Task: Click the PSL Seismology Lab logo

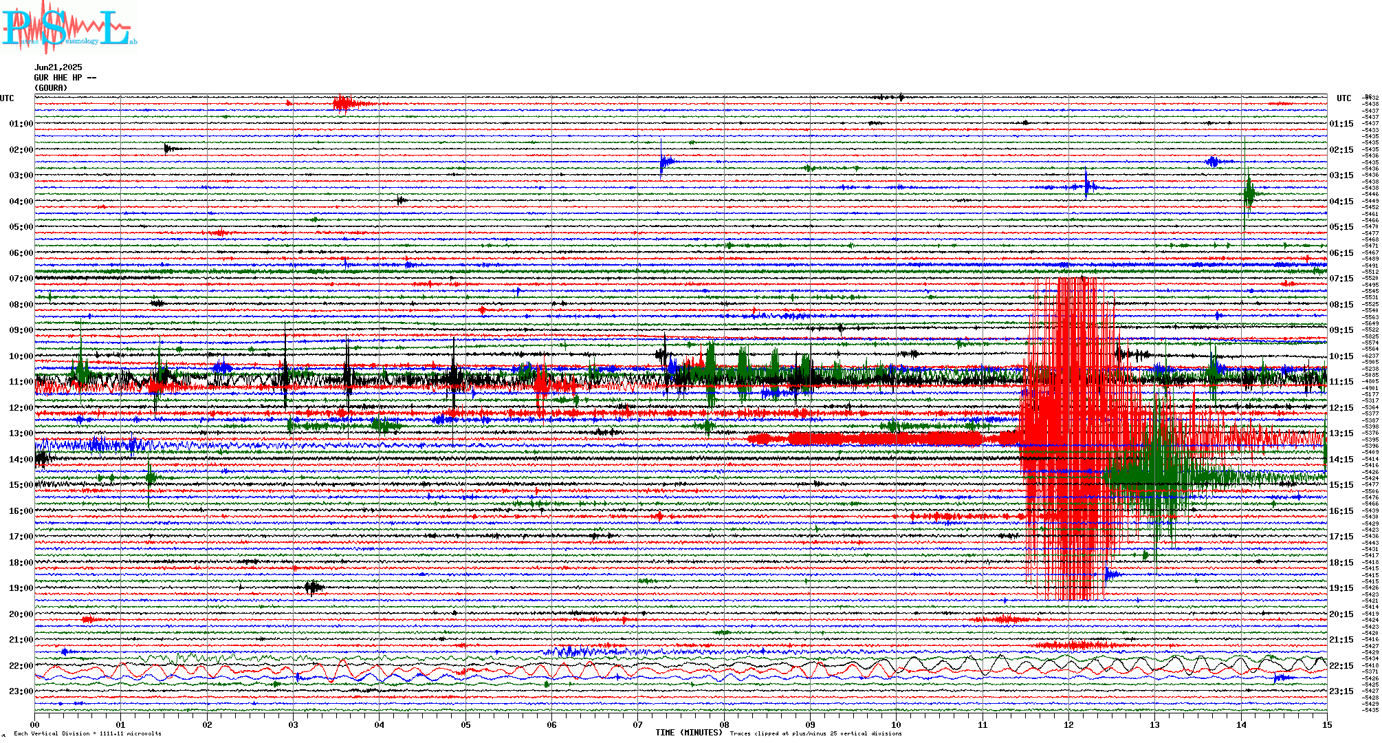Action: click(x=69, y=28)
